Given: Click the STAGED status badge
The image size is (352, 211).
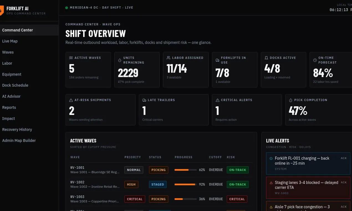Looking at the screenshot, I should click(x=158, y=184).
